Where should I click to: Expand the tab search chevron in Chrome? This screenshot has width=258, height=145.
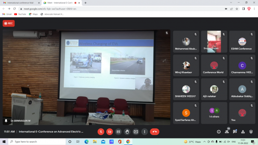231,3
